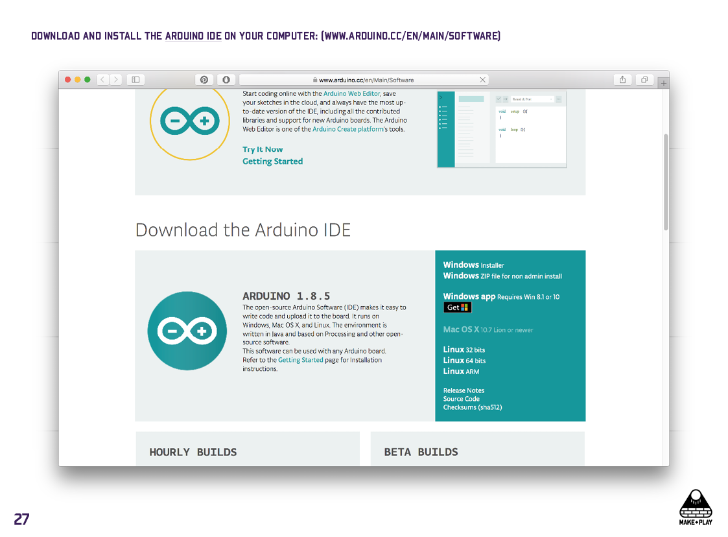Download Linux 64 bits version
728x537 pixels.
point(464,361)
